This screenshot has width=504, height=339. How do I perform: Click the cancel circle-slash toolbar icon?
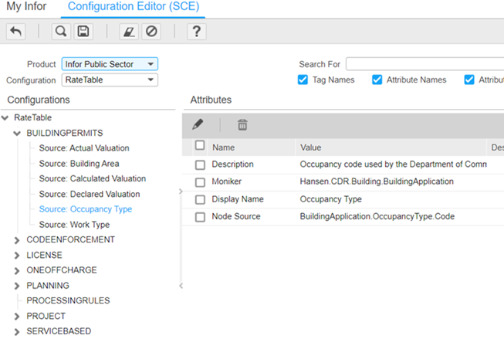click(151, 32)
